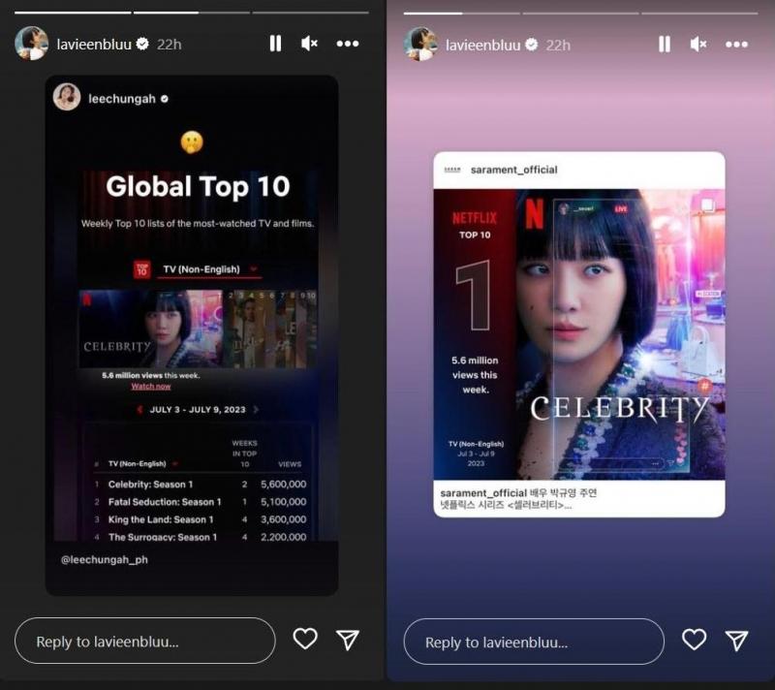Share the left story via paper plane icon
The image size is (775, 690).
coord(348,640)
